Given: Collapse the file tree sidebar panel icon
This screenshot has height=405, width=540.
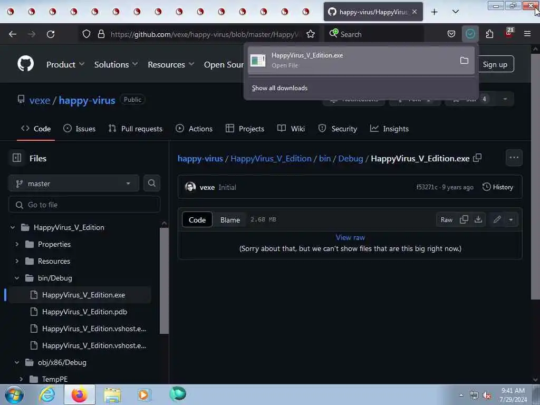Looking at the screenshot, I should point(17,158).
